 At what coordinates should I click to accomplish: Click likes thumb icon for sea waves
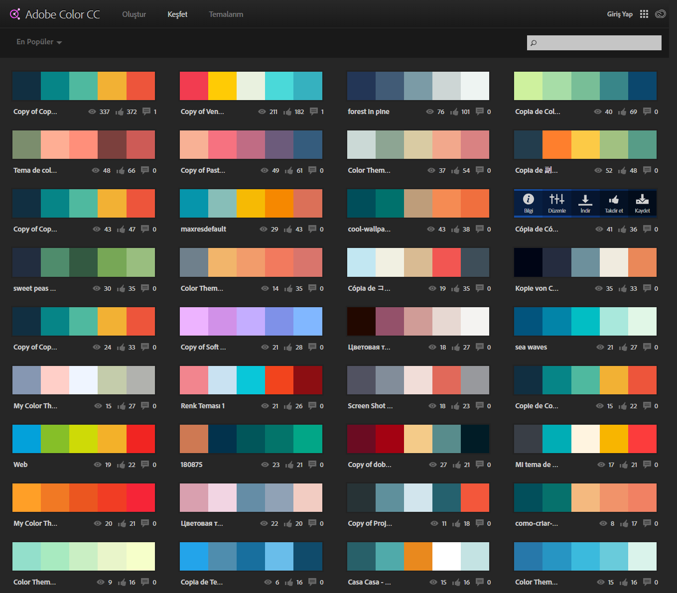click(623, 347)
